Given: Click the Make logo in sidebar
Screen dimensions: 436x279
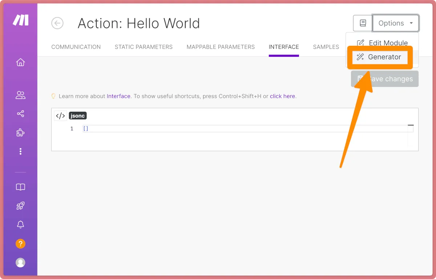Looking at the screenshot, I should [x=21, y=20].
